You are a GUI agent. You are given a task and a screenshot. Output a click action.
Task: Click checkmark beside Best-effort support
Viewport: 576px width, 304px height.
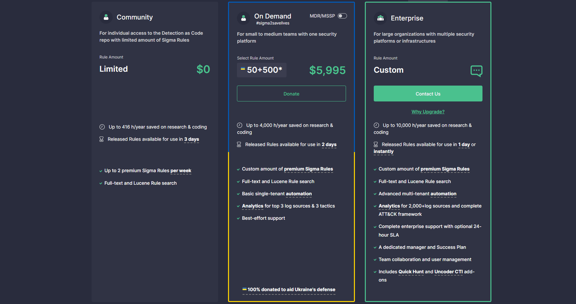(238, 218)
